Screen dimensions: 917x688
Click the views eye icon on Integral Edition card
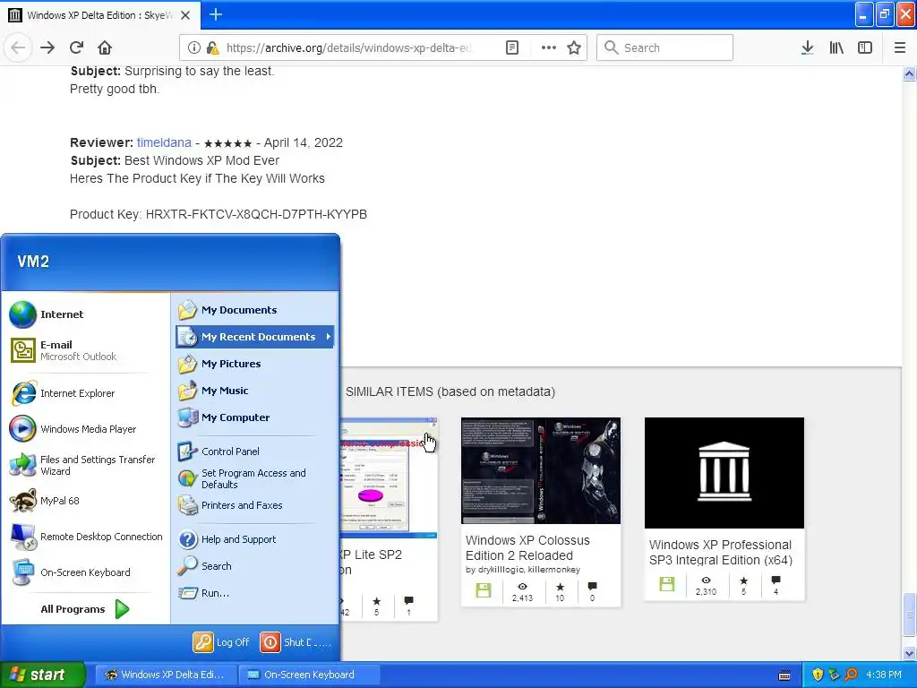[x=706, y=580]
